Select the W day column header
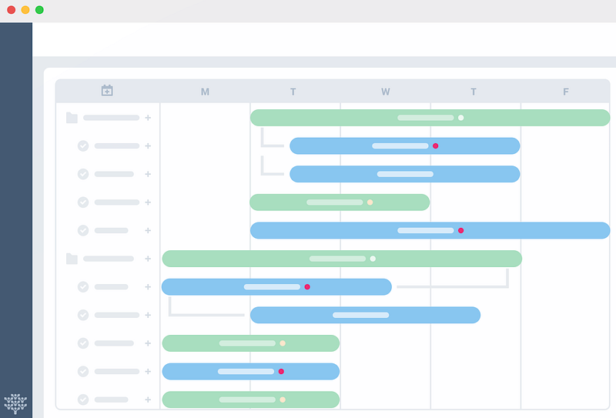 pos(386,92)
